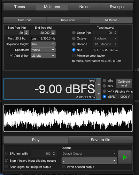
Task: Open the Spectrum White dropdown
Action: pos(43,50)
